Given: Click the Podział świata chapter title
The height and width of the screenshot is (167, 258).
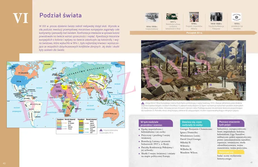Looking at the screenshot, I should (60, 15).
